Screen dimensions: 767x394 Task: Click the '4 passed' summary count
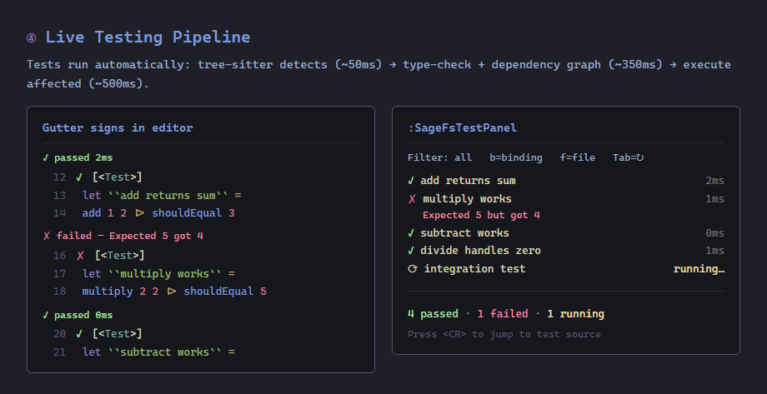tap(433, 314)
